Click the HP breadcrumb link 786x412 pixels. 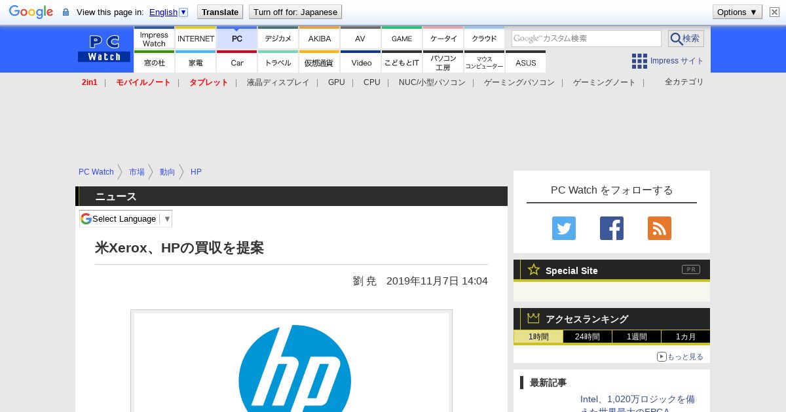pyautogui.click(x=196, y=172)
